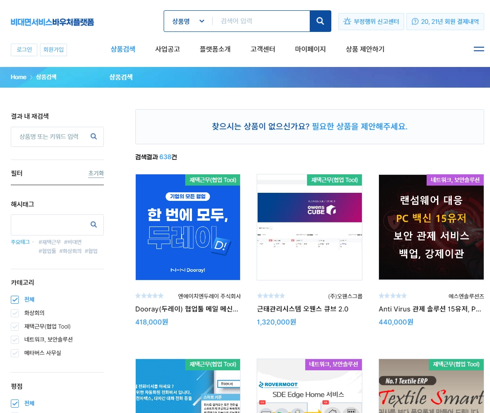490x413 pixels.
Task: Check the 메타버스 사무실 category
Action: (15, 353)
